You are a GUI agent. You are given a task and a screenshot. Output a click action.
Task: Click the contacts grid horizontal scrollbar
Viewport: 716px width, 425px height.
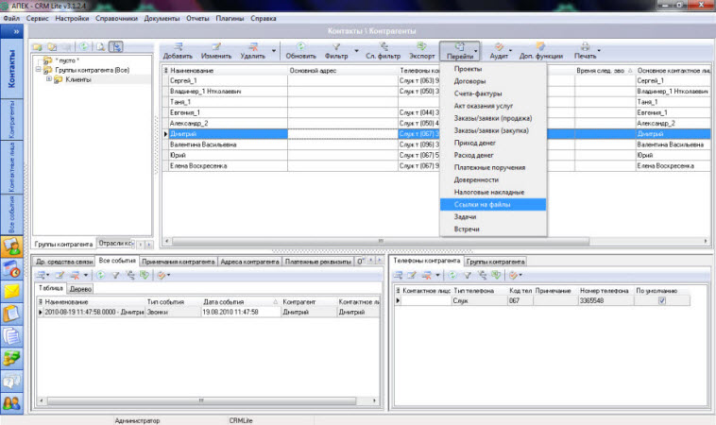(381, 241)
